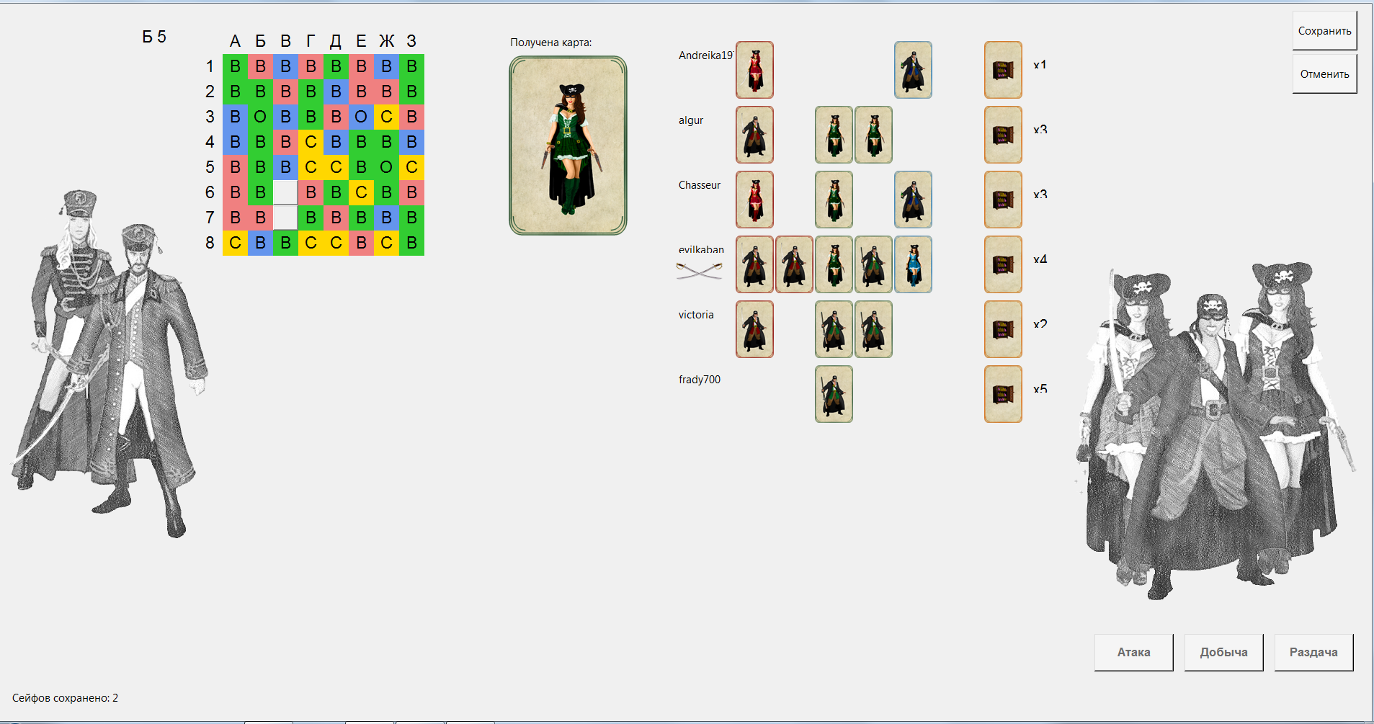Image resolution: width=1374 pixels, height=724 pixels.
Task: Click yellow grid cell Ж3 marked С
Action: (x=386, y=117)
